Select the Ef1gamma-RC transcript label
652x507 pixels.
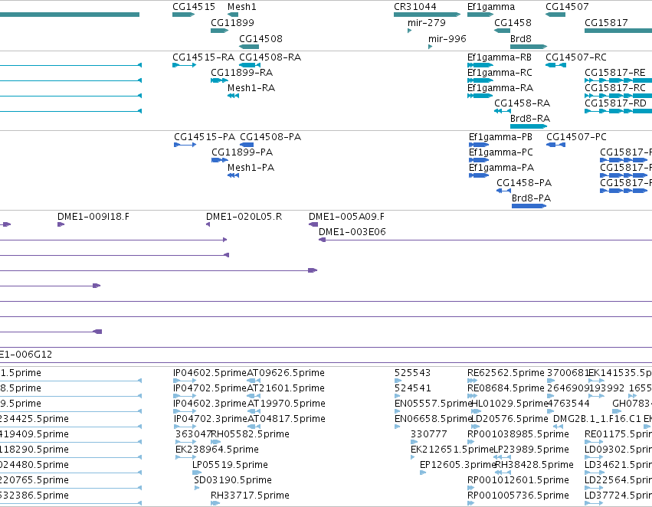click(x=500, y=72)
